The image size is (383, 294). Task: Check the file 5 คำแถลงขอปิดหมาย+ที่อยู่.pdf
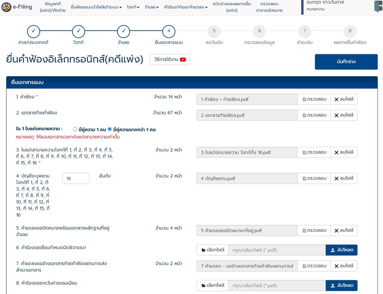pyautogui.click(x=314, y=231)
